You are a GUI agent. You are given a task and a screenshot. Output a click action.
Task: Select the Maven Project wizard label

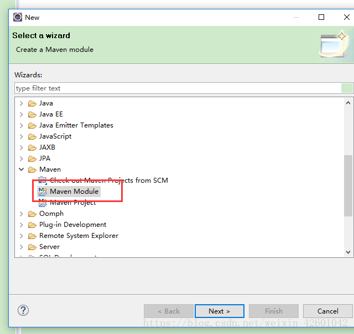72,203
